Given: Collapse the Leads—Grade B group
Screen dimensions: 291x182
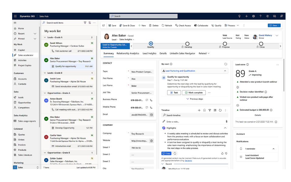Looking at the screenshot, I should point(45,73).
